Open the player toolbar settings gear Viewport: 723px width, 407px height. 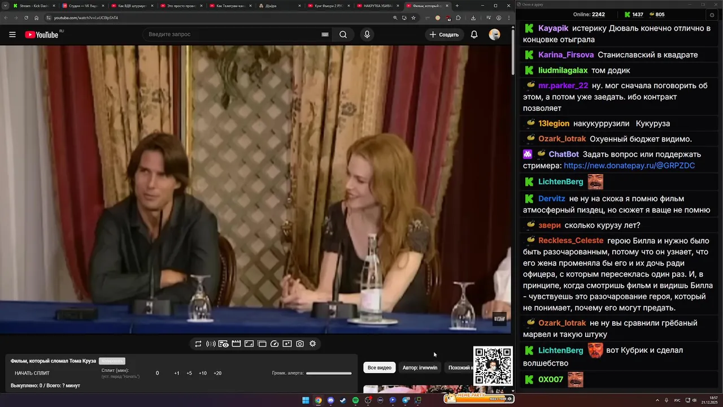coord(312,344)
